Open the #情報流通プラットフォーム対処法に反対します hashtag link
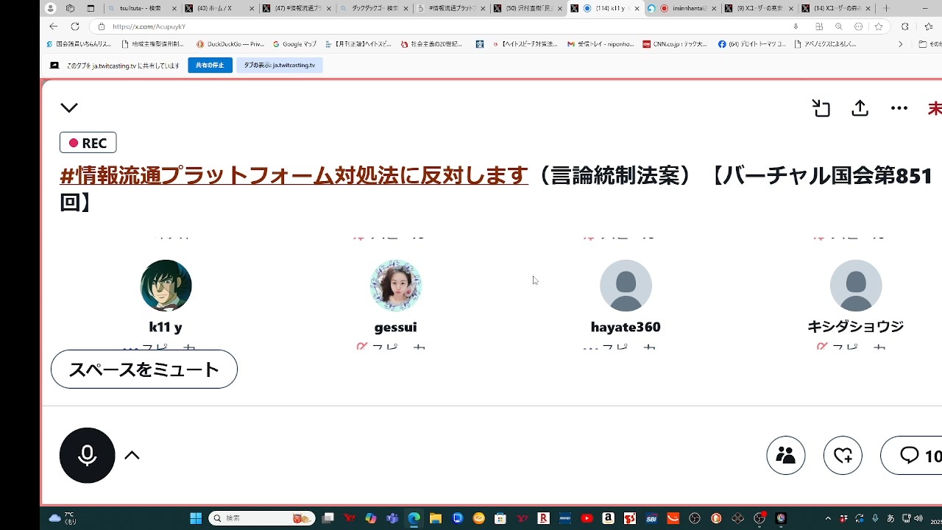The image size is (942, 530). (294, 176)
